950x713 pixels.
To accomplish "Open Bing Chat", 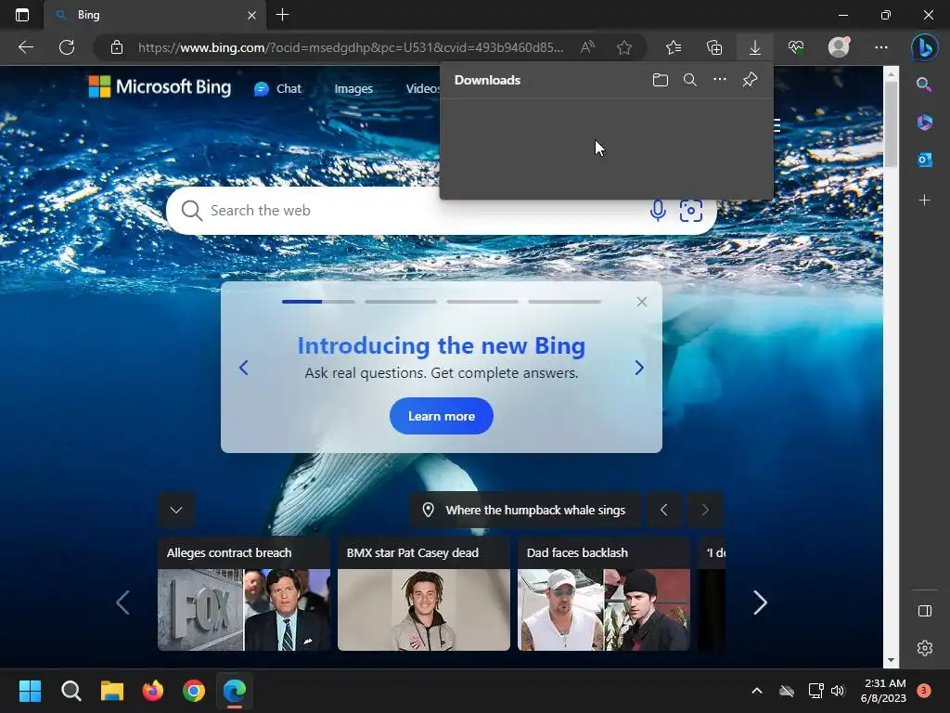I will tap(277, 88).
